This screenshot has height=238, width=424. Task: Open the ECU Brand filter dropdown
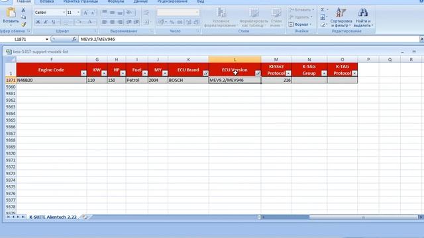[x=205, y=73]
